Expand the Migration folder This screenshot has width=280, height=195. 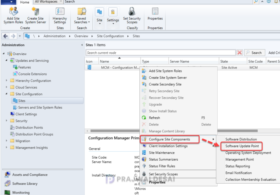tap(7, 141)
